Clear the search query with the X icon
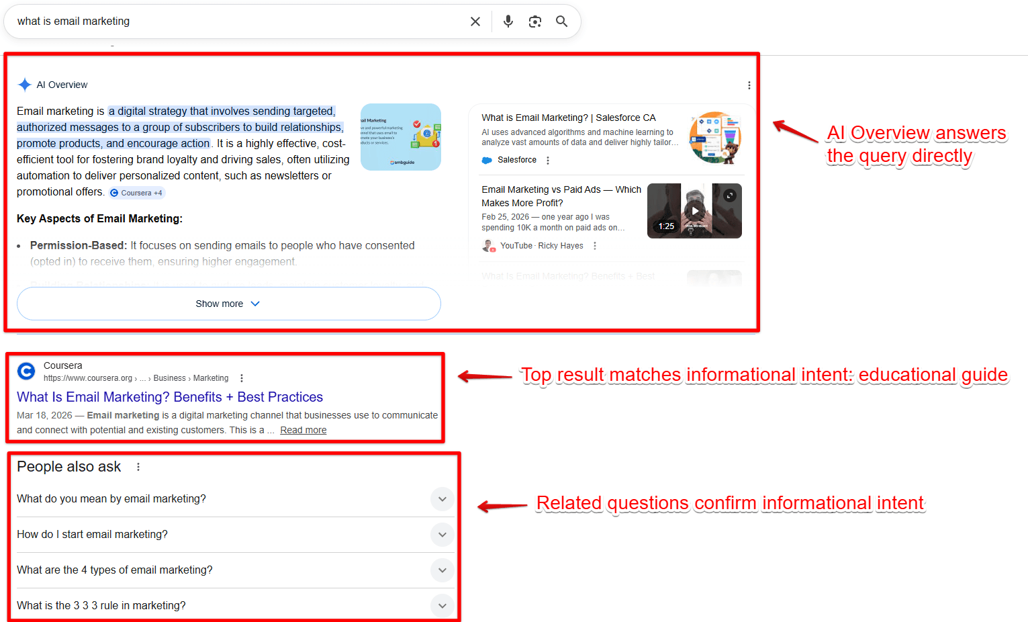The width and height of the screenshot is (1028, 622). [x=475, y=21]
